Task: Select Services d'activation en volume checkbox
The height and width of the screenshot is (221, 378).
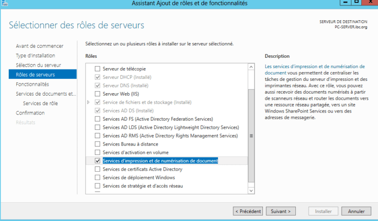Action: click(x=97, y=152)
